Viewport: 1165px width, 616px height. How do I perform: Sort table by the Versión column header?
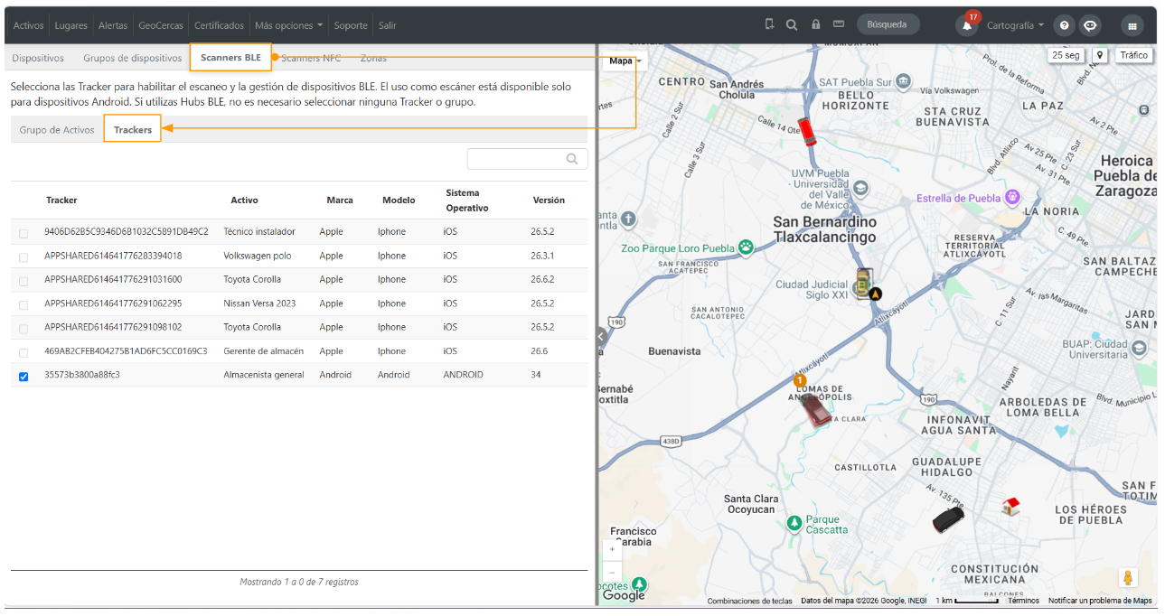pyautogui.click(x=549, y=200)
